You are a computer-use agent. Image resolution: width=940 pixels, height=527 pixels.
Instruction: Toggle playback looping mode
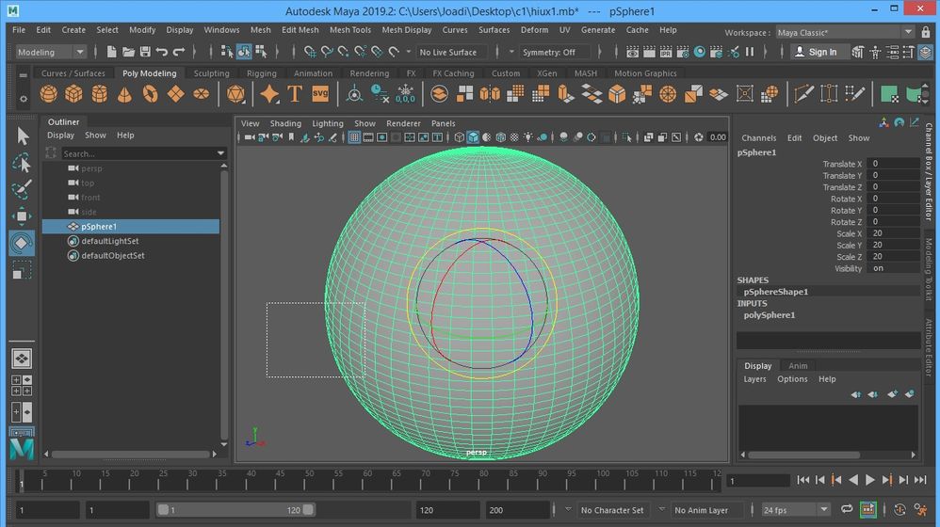847,510
